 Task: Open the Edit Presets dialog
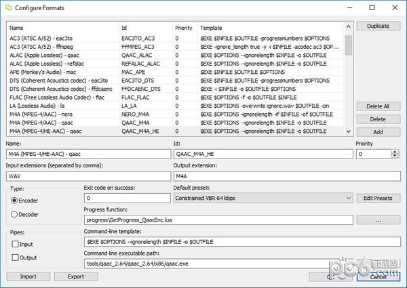[x=378, y=198]
